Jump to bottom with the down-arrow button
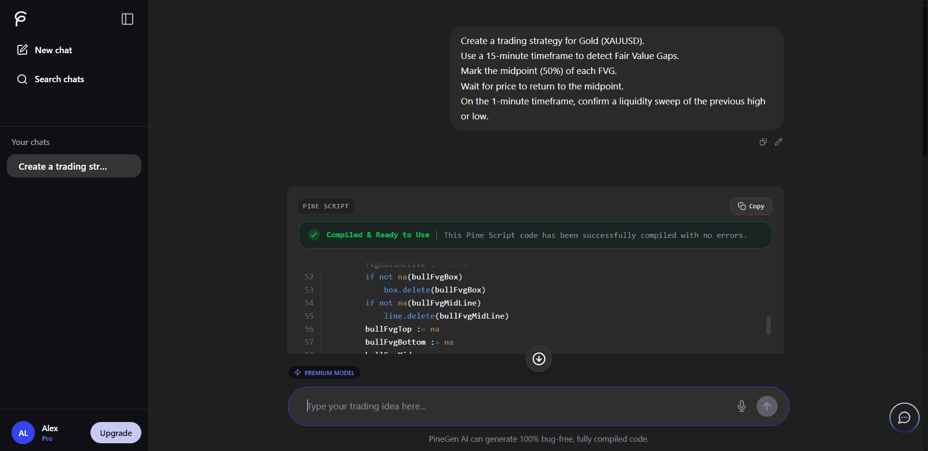 [x=539, y=359]
